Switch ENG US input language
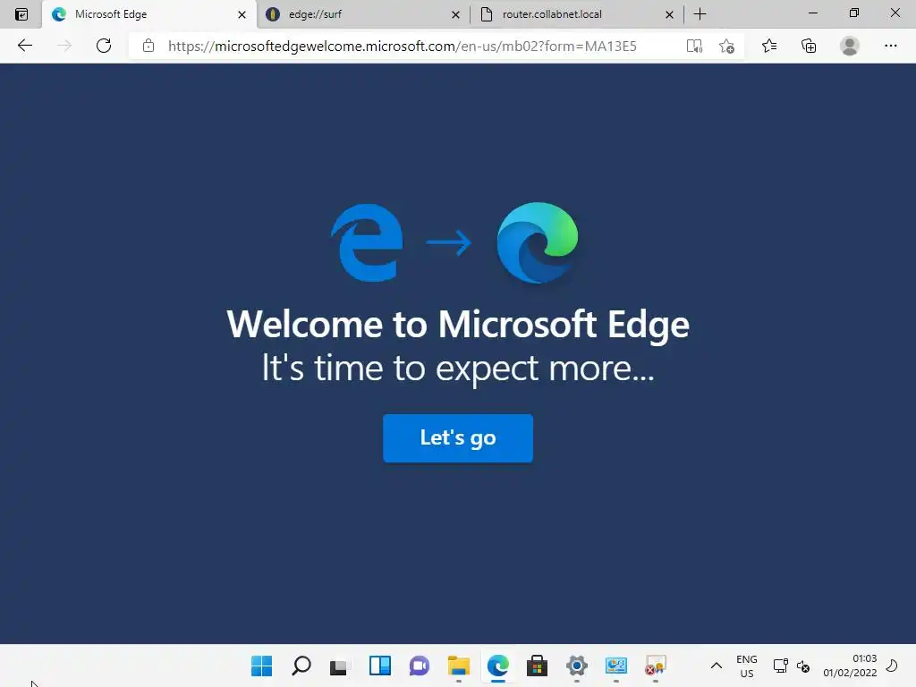The height and width of the screenshot is (687, 916). pos(747,666)
